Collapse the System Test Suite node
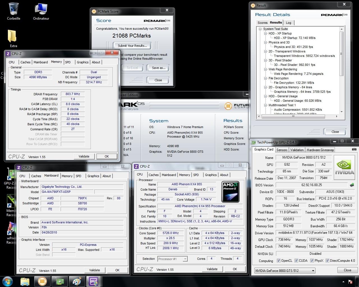This screenshot has width=359, height=287. 260,29
